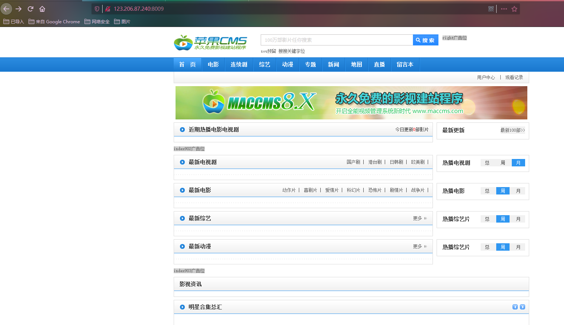
Task: Open 观看记录 link
Action: (x=514, y=77)
